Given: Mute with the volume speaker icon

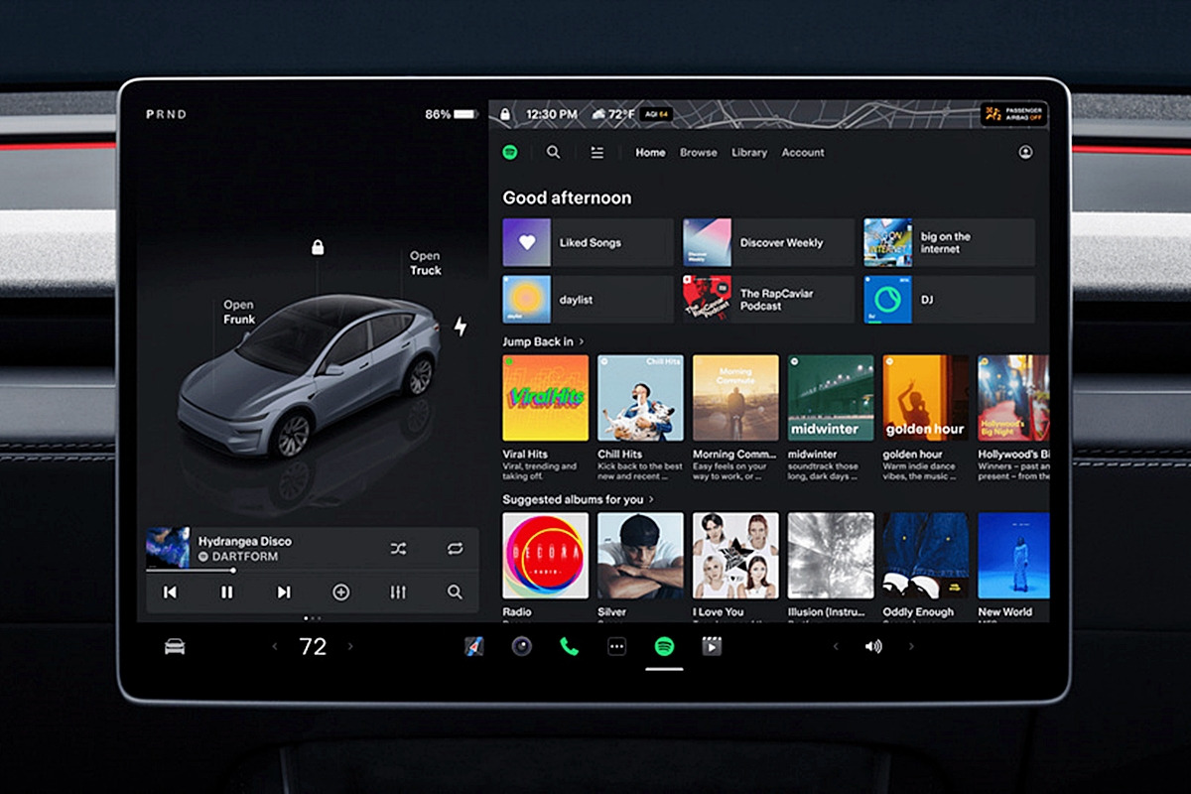Looking at the screenshot, I should (x=872, y=647).
